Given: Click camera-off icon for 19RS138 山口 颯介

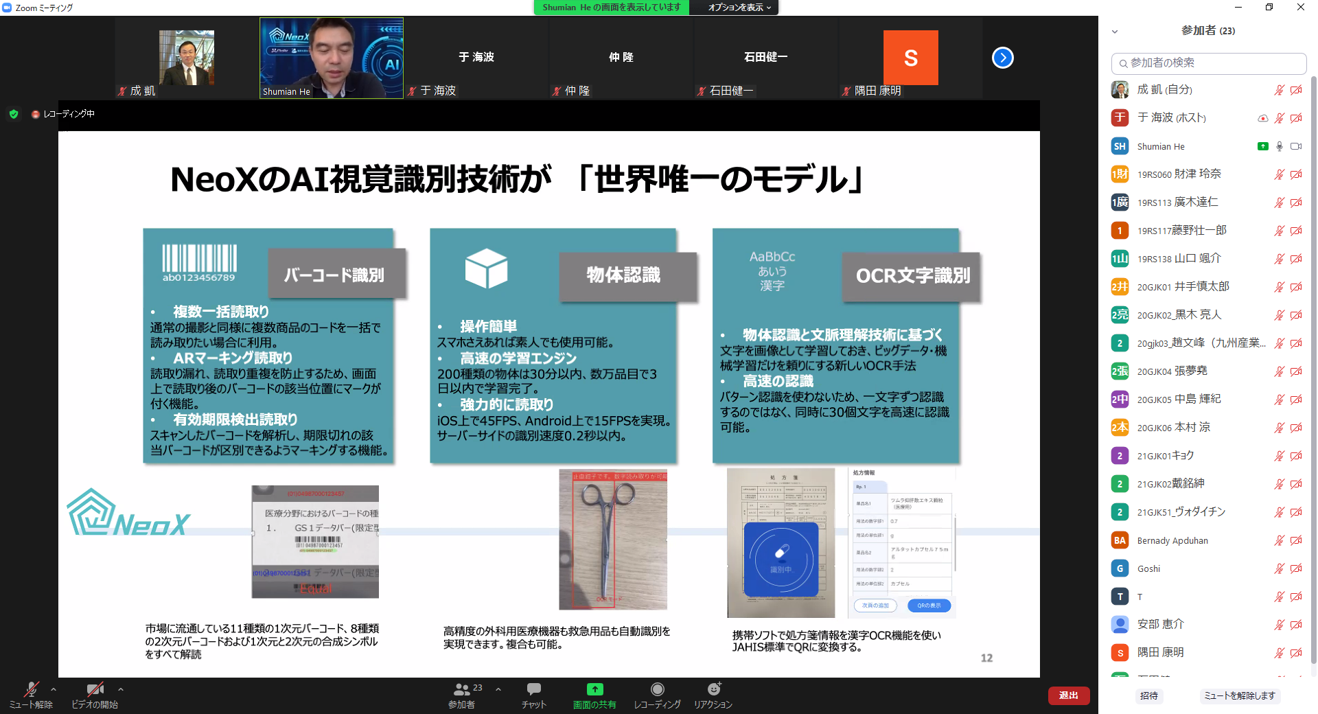Looking at the screenshot, I should click(x=1296, y=259).
